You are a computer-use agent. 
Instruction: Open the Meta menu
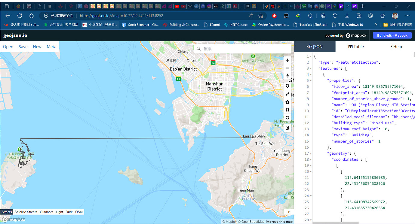[x=51, y=47]
